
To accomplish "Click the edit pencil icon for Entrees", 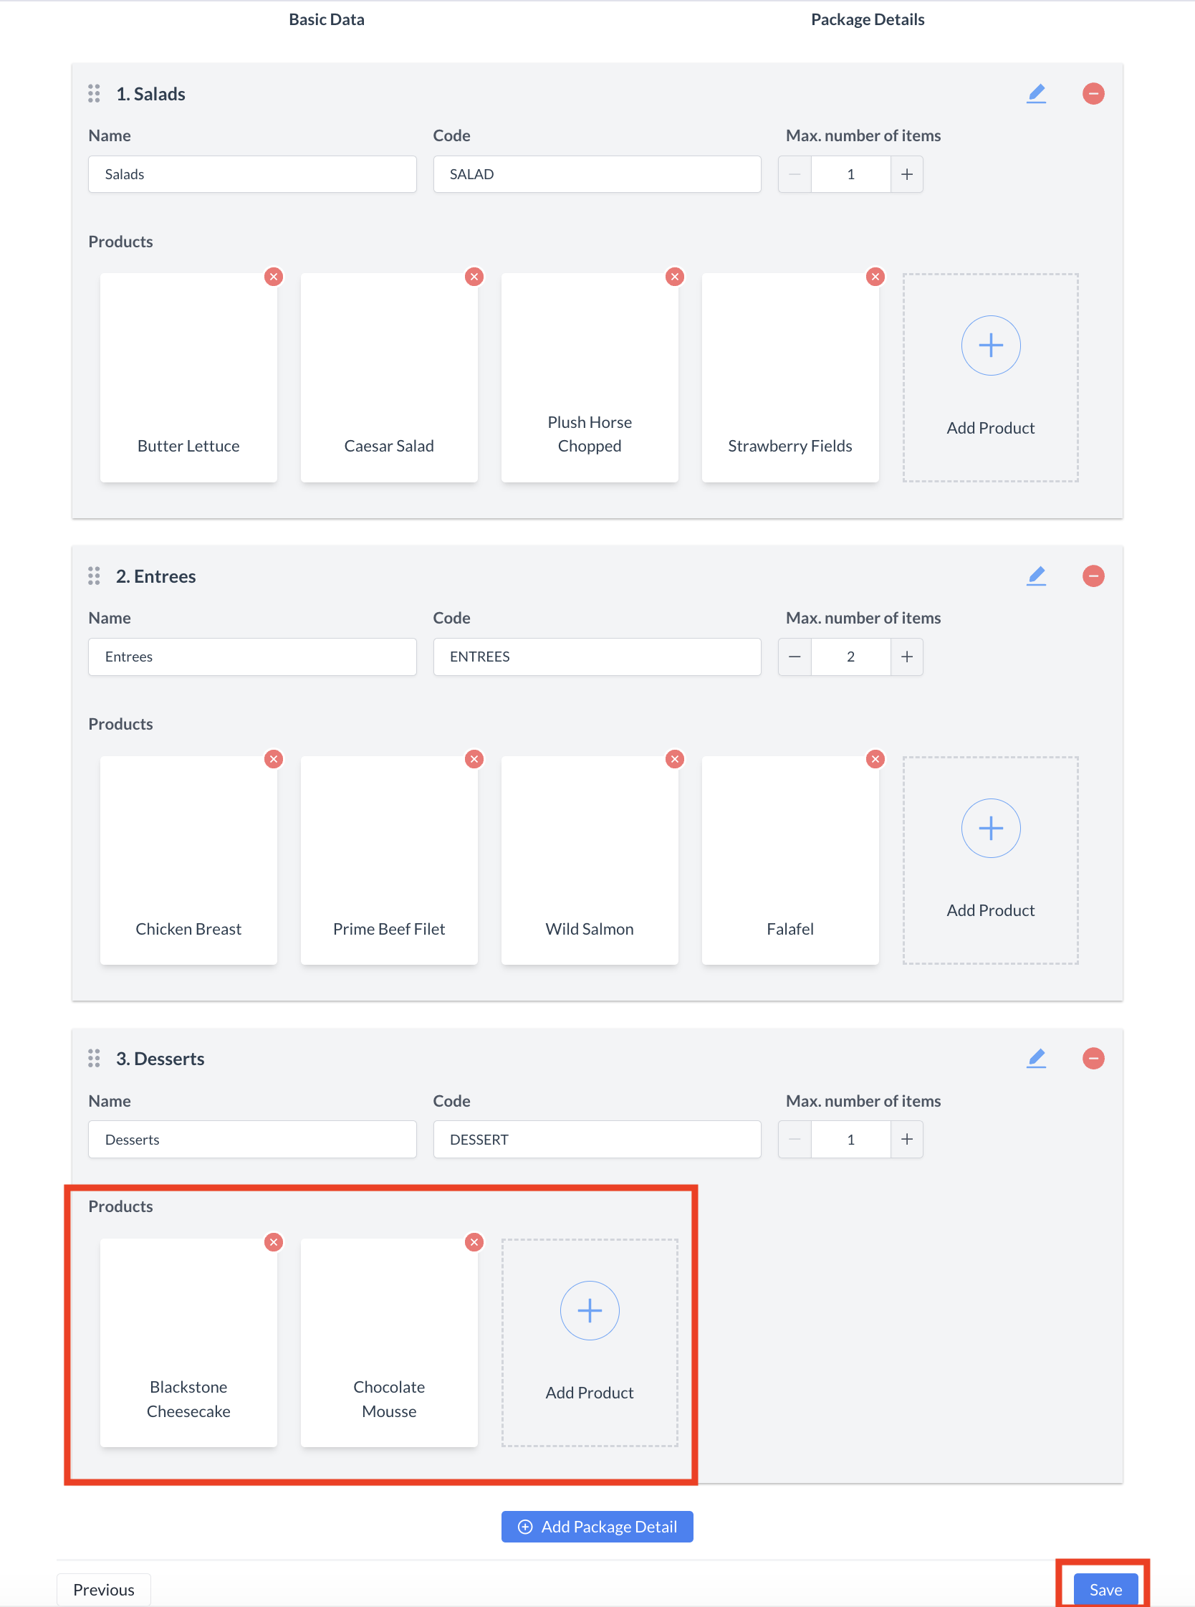I will 1036,576.
